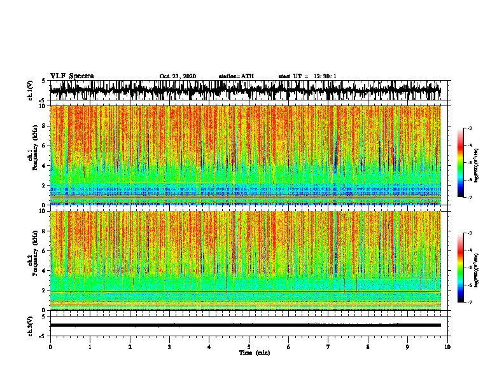Click the ch.1 colorbar log(PSD) units label
The height and width of the screenshot is (389, 504).
(x=477, y=165)
